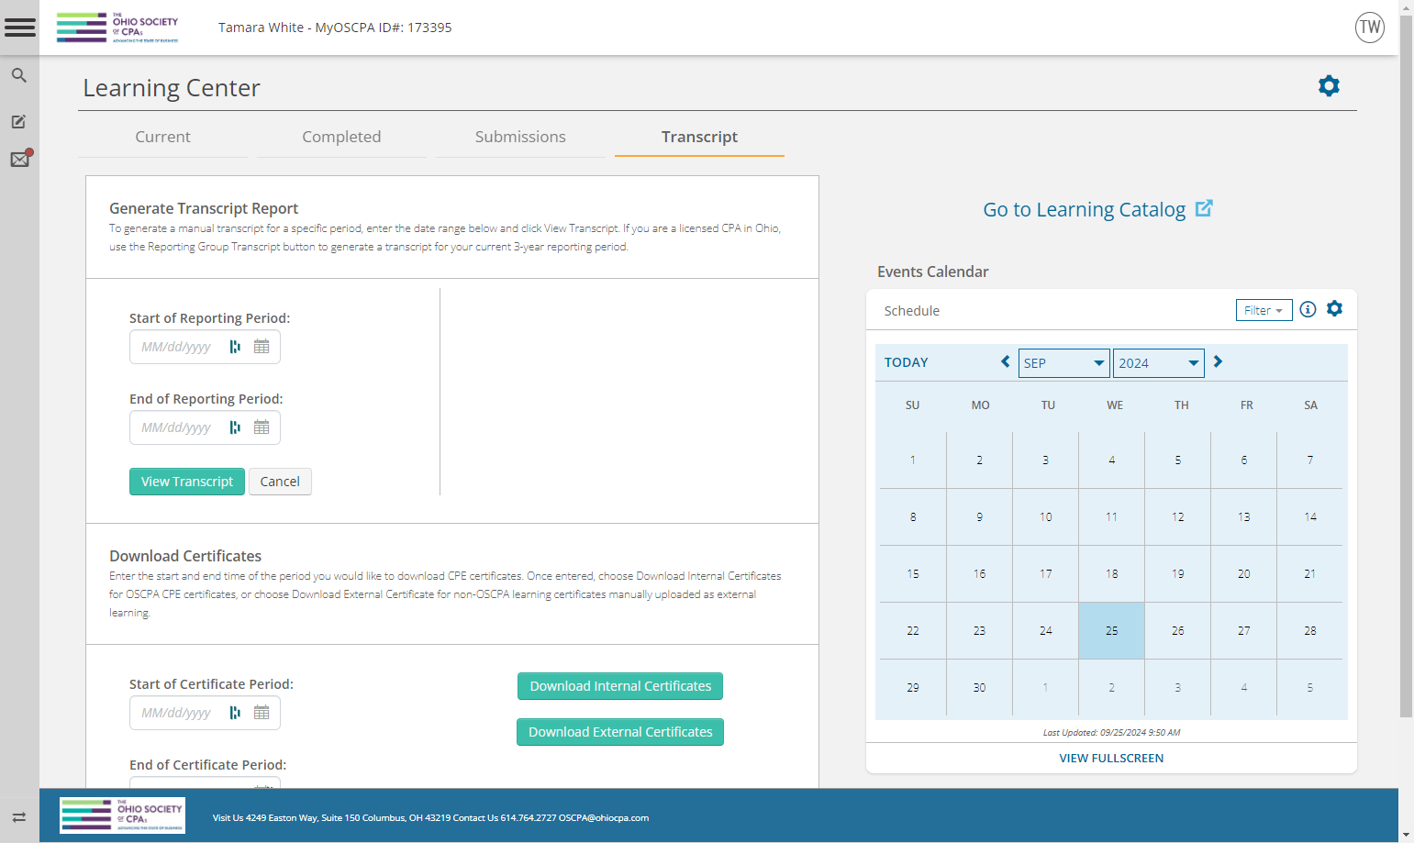Click the 'Last Updated: 09/25/2024 9:50 AM' text

1111,732
